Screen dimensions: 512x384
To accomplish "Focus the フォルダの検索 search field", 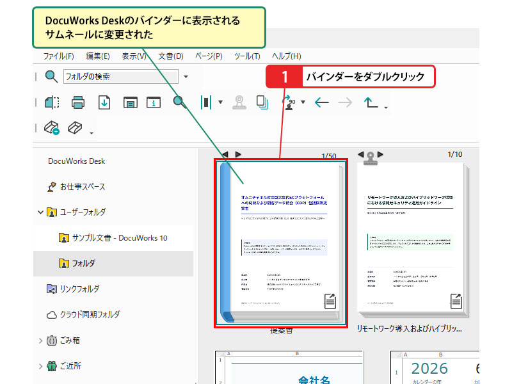I will (x=121, y=76).
